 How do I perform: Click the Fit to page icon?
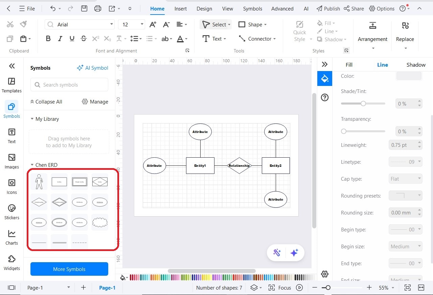(408, 288)
